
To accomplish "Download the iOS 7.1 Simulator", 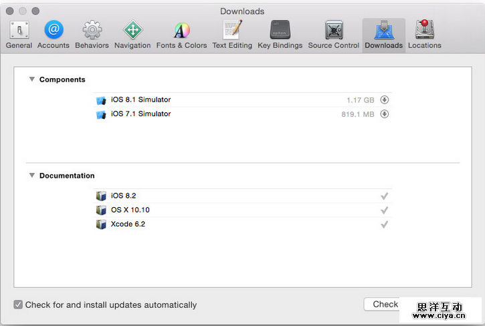I will pyautogui.click(x=385, y=114).
